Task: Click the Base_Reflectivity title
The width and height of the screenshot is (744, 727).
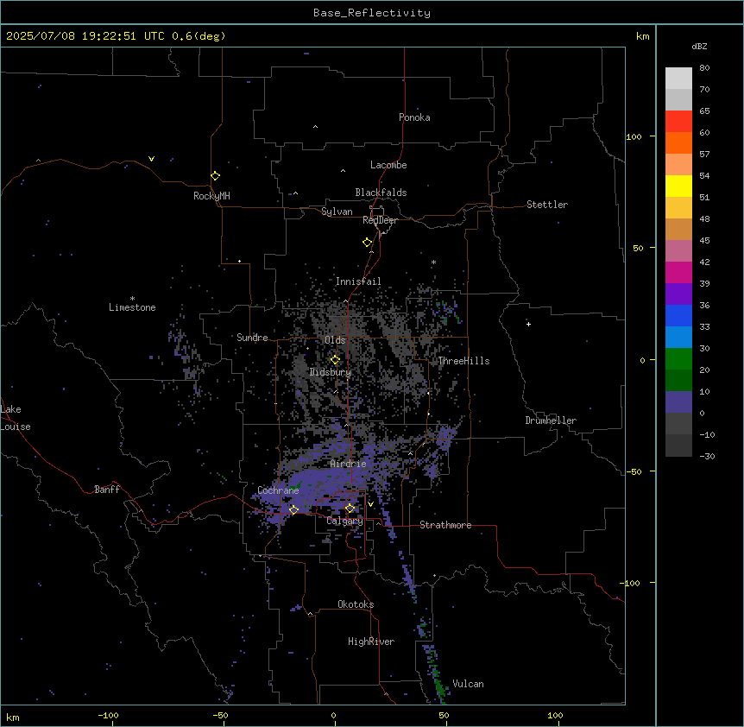Action: [x=372, y=13]
